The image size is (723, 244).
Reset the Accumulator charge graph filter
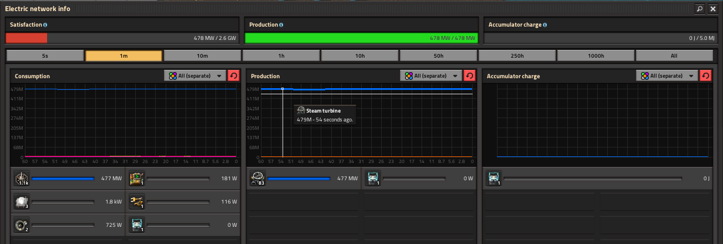[706, 76]
